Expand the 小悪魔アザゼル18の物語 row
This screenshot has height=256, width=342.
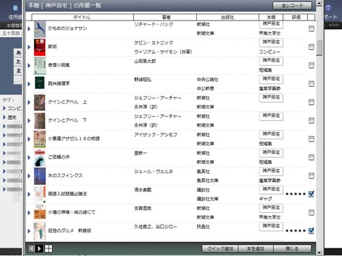point(29,139)
